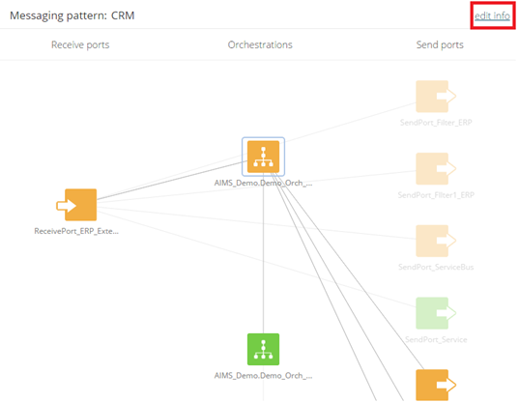The height and width of the screenshot is (402, 519).
Task: Select the orange selected AIMS_Demo orchestration icon
Action: [x=263, y=157]
